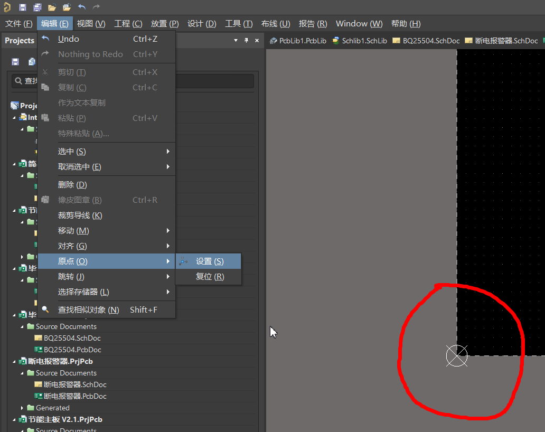Click the Save icon in title bar

coord(23,7)
